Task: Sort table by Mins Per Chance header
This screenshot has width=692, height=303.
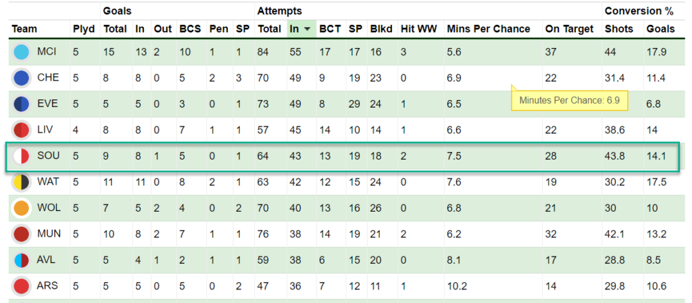Action: click(x=489, y=29)
